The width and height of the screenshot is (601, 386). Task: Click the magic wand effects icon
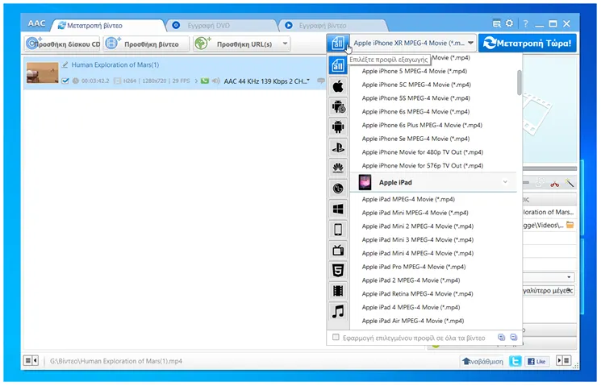pyautogui.click(x=570, y=183)
